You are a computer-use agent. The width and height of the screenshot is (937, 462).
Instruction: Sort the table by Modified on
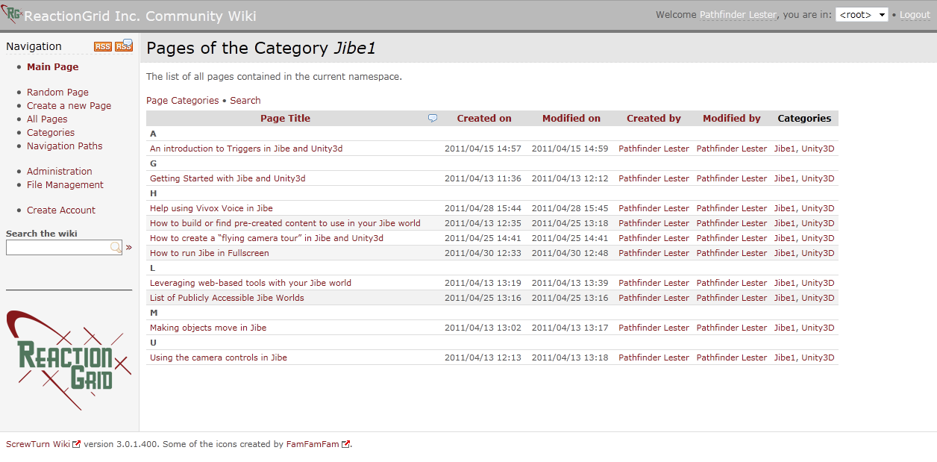(x=571, y=118)
